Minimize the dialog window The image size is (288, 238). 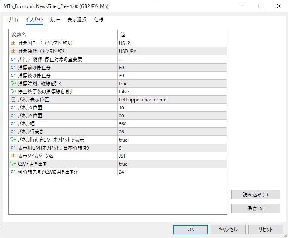point(242,6)
